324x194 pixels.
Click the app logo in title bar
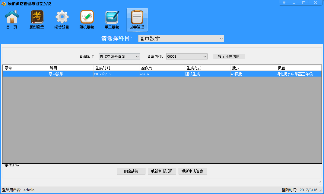pos(4,4)
